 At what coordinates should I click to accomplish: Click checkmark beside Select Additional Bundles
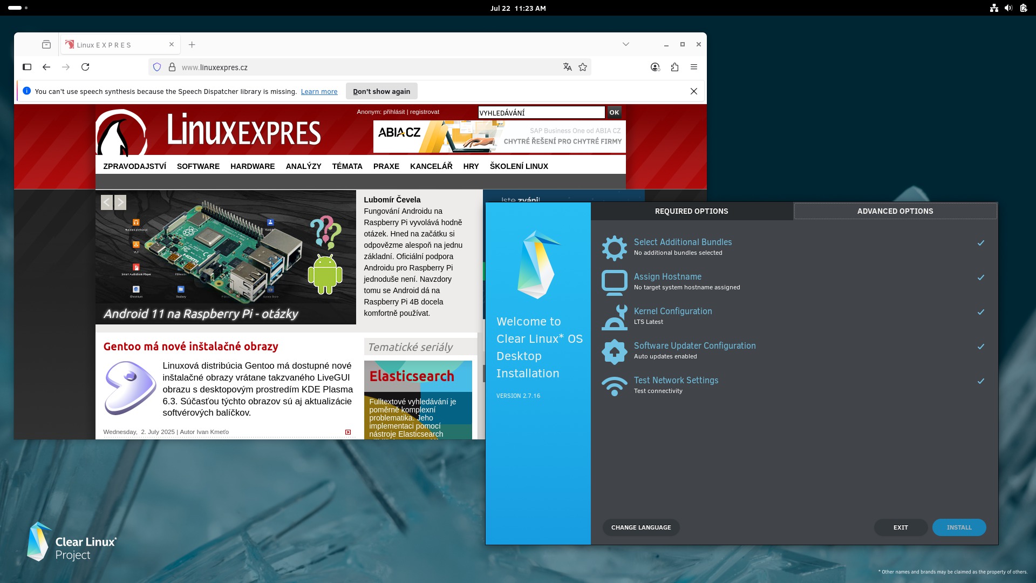pyautogui.click(x=980, y=243)
